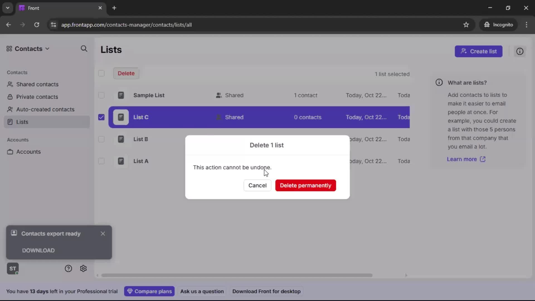The height and width of the screenshot is (301, 535).
Task: Open the Accounts section
Action: click(x=28, y=152)
